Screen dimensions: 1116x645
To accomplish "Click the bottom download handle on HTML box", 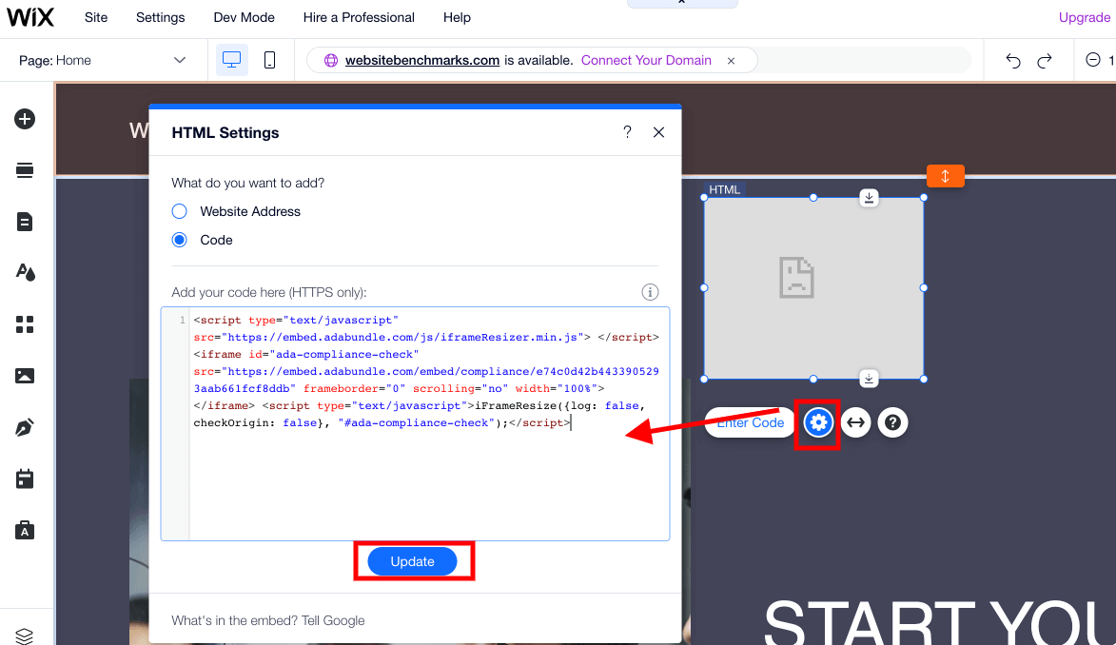I will [x=869, y=379].
